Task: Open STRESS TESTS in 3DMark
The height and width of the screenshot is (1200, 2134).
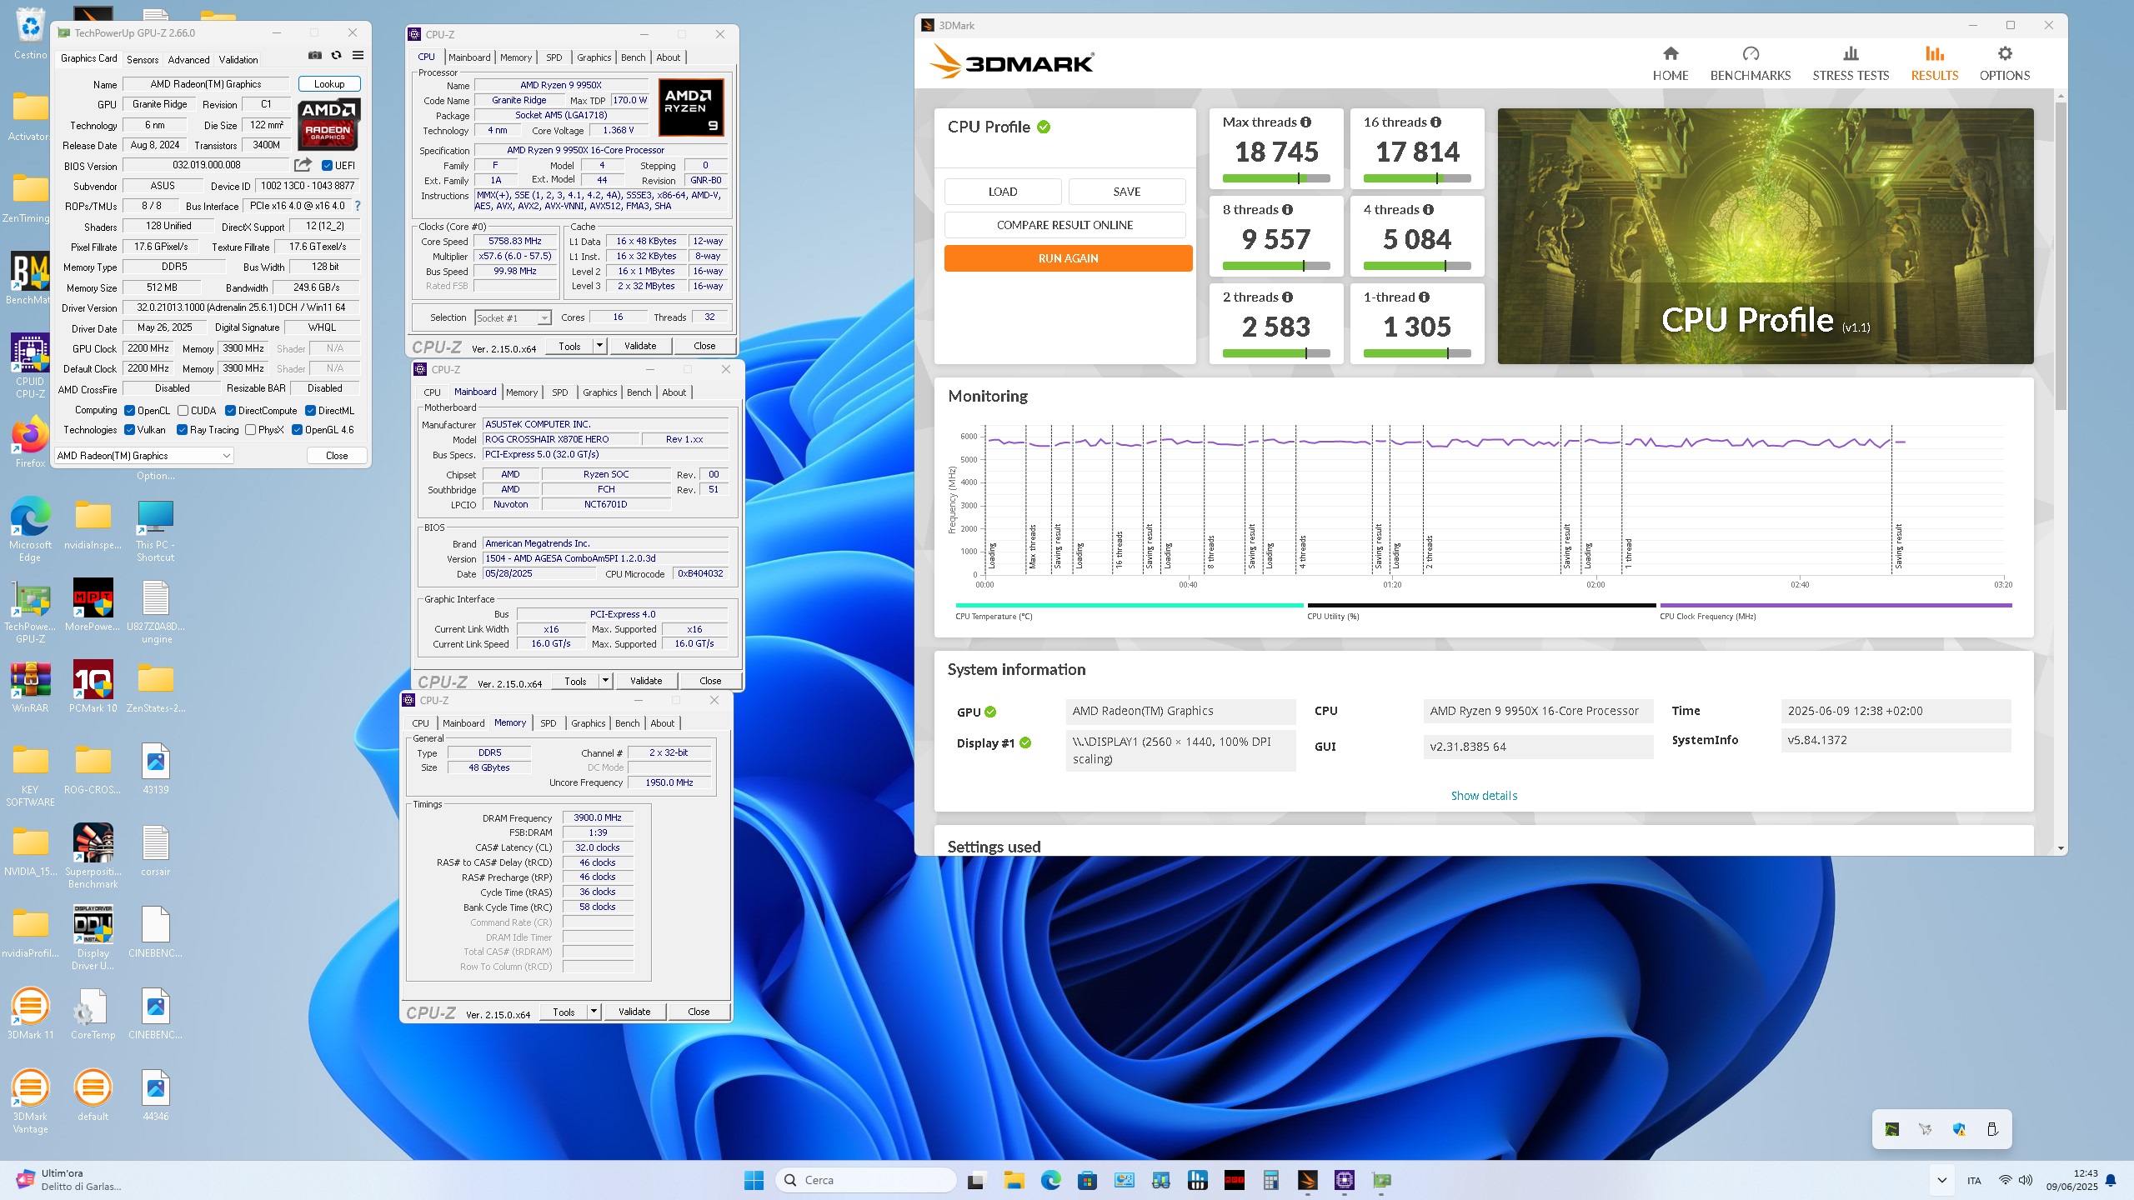Action: pos(1851,63)
